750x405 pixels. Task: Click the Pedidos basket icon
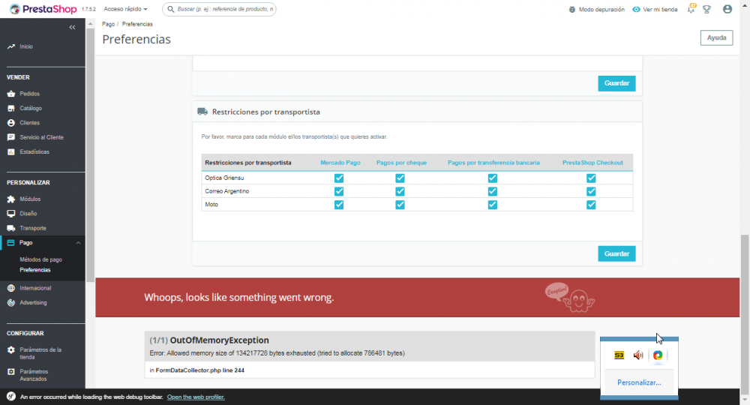tap(11, 94)
